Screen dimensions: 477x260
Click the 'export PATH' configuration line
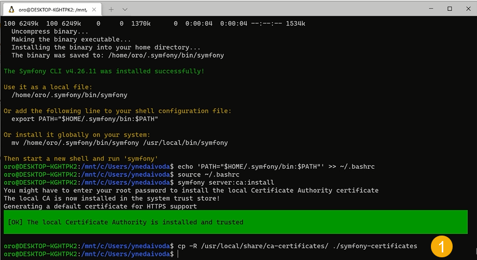tap(85, 118)
